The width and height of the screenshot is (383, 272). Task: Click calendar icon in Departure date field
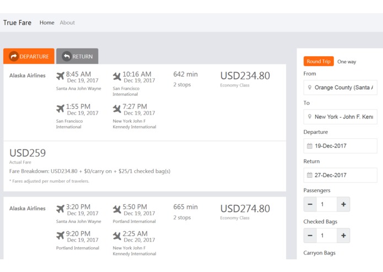point(310,146)
